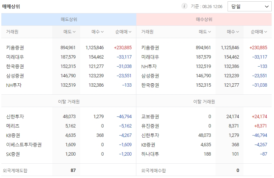Click 외국계매도합 value 87
The height and width of the screenshot is (178, 274).
(73, 171)
